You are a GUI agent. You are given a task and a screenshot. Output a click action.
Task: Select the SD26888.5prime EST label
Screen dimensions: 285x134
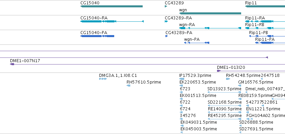[256, 122]
